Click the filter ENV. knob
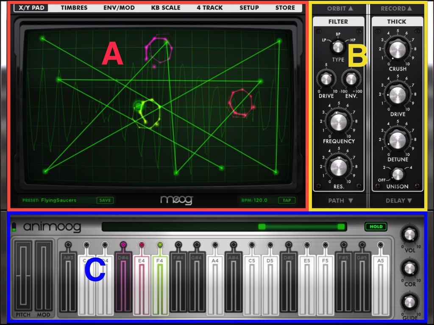Screen dimensions: 434x325 click(x=351, y=80)
